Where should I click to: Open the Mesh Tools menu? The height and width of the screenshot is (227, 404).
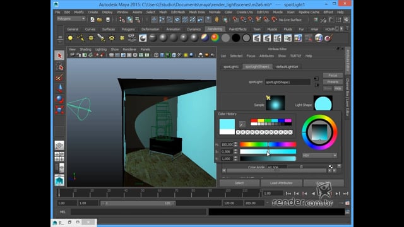click(x=197, y=12)
